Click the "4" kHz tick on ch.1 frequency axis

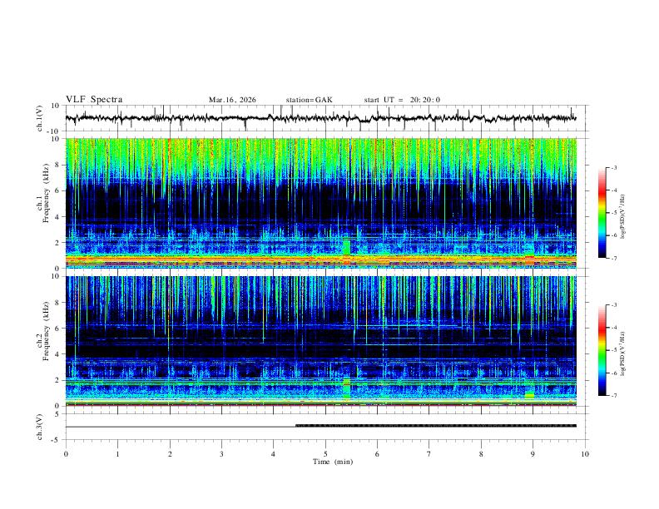tap(58, 217)
